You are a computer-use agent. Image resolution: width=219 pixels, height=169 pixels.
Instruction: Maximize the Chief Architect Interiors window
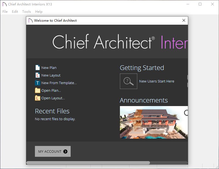[x=200, y=4]
